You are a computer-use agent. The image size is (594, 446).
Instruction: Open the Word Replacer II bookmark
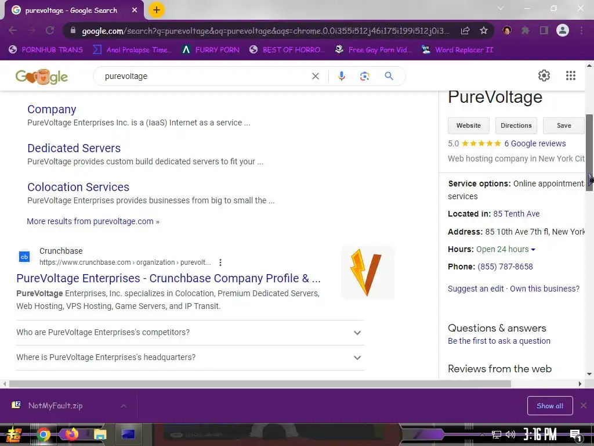click(458, 50)
